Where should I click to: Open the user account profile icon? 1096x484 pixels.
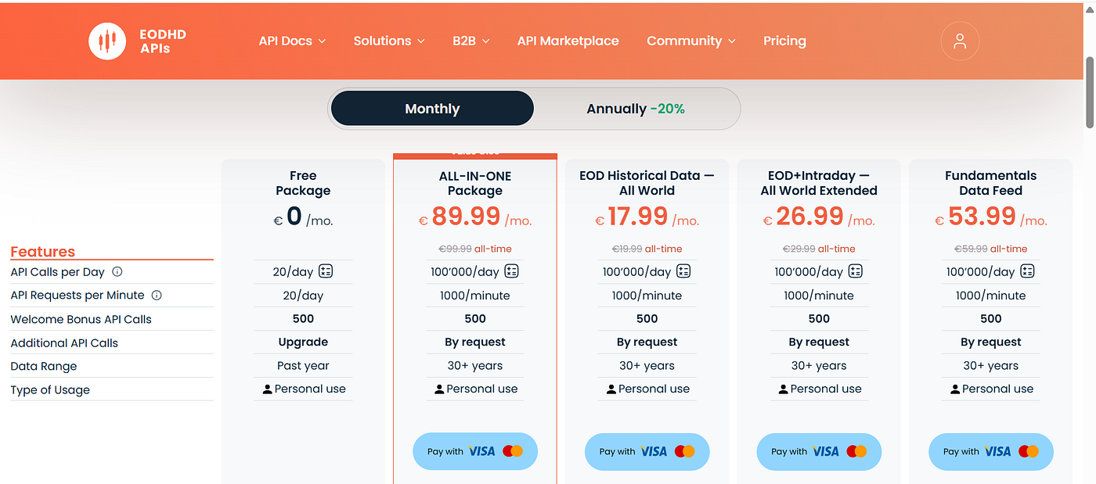(x=960, y=41)
